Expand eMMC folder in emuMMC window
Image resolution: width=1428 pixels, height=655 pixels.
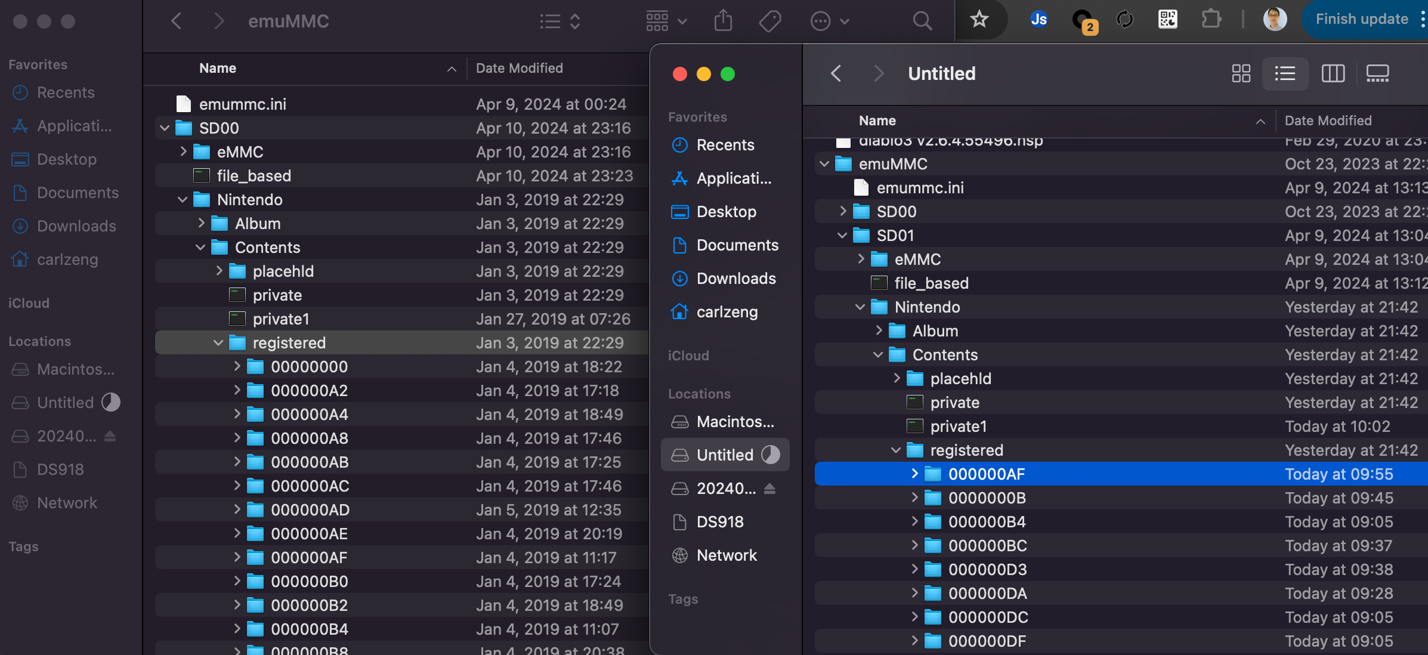183,152
